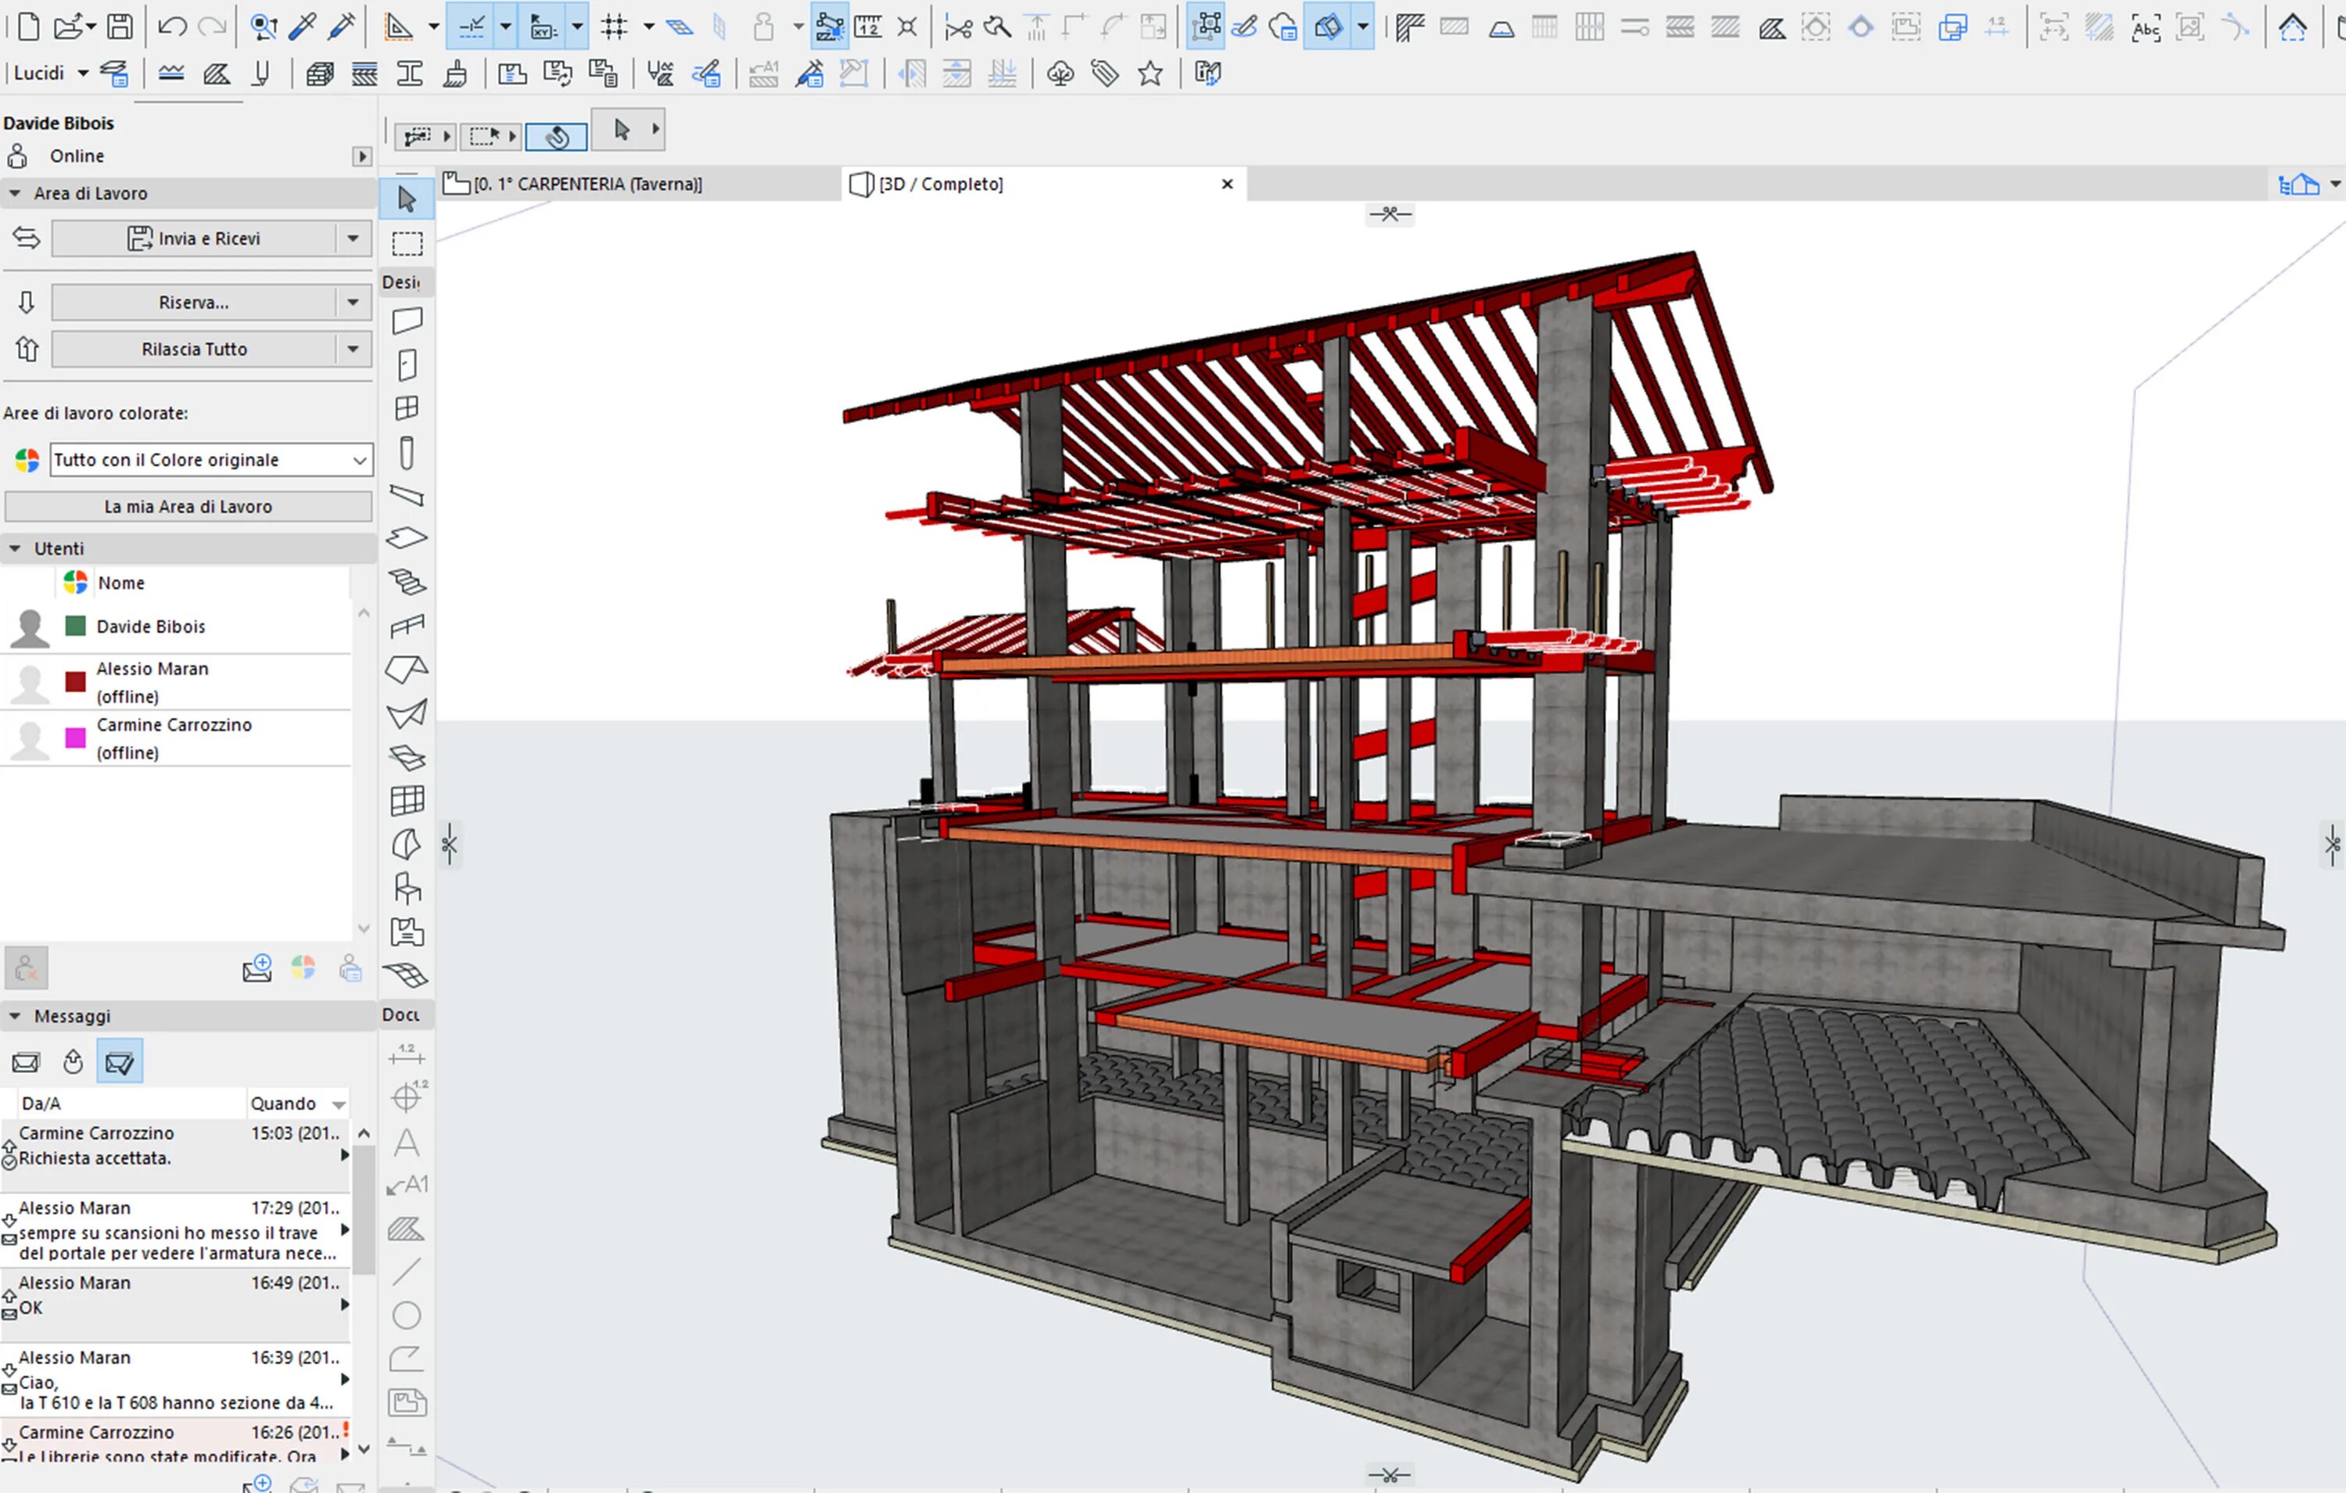Select the Arrow tool in the toolbox
The width and height of the screenshot is (2346, 1493).
(x=407, y=199)
